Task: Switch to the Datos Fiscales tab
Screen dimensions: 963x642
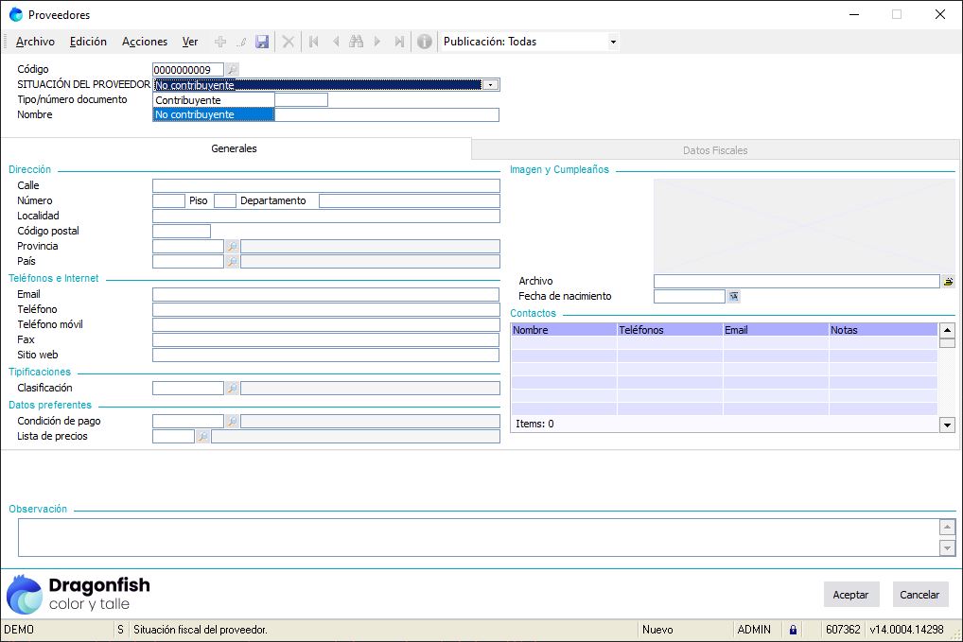Action: pos(715,150)
